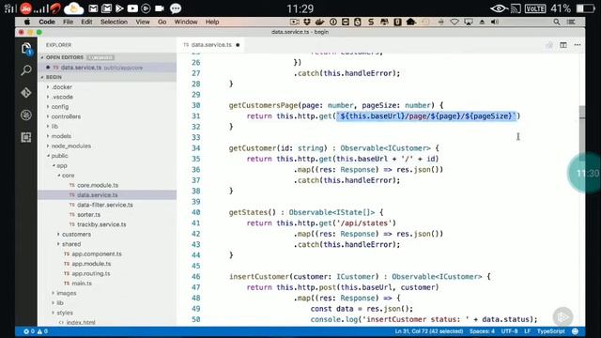
Task: Open index.html file
Action: point(81,323)
